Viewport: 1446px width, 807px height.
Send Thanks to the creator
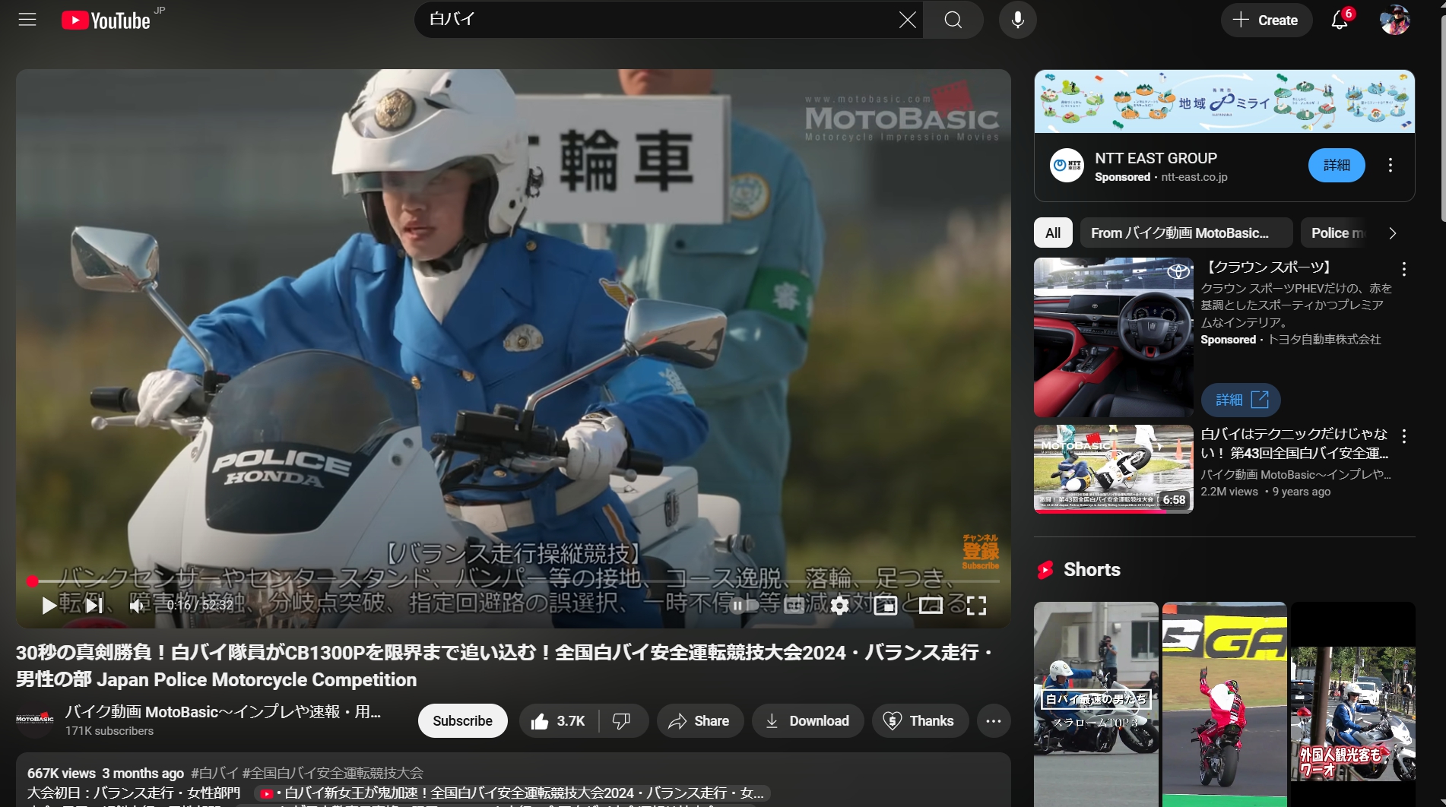(x=920, y=721)
